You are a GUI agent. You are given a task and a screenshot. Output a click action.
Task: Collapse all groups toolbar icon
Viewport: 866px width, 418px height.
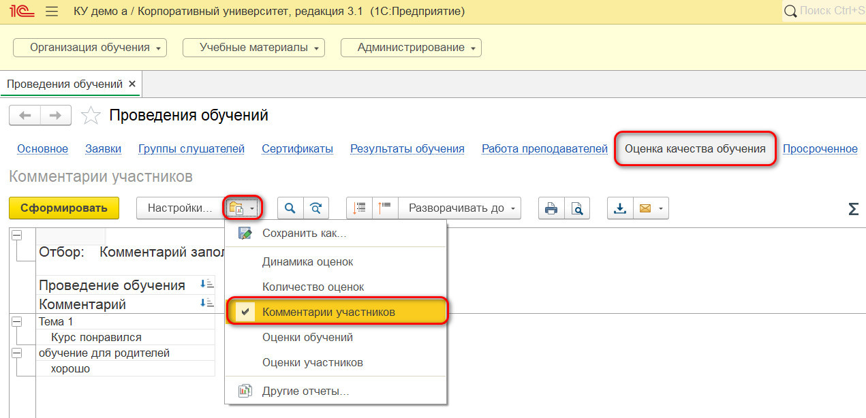coord(360,208)
